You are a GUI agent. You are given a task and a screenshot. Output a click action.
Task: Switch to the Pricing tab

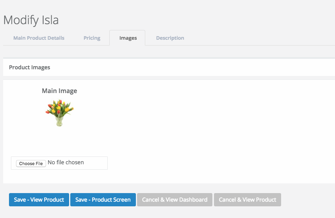click(x=92, y=38)
